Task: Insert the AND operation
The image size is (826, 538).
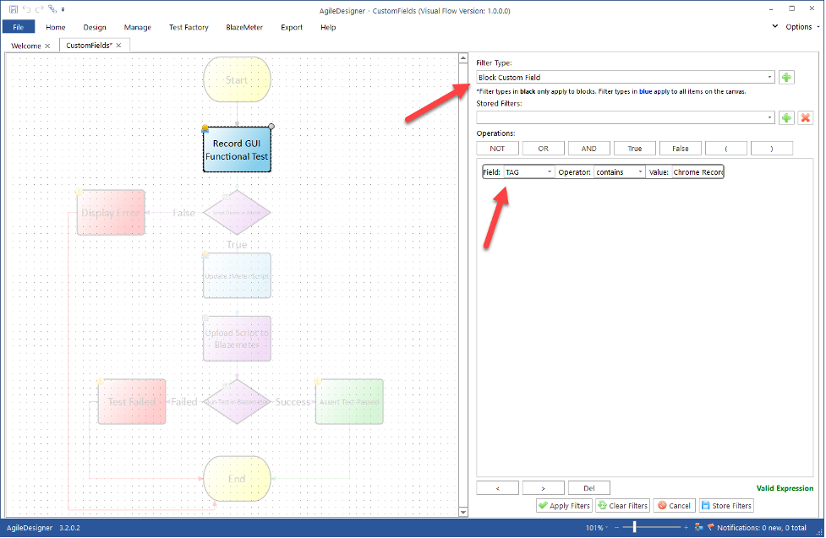Action: (x=588, y=149)
